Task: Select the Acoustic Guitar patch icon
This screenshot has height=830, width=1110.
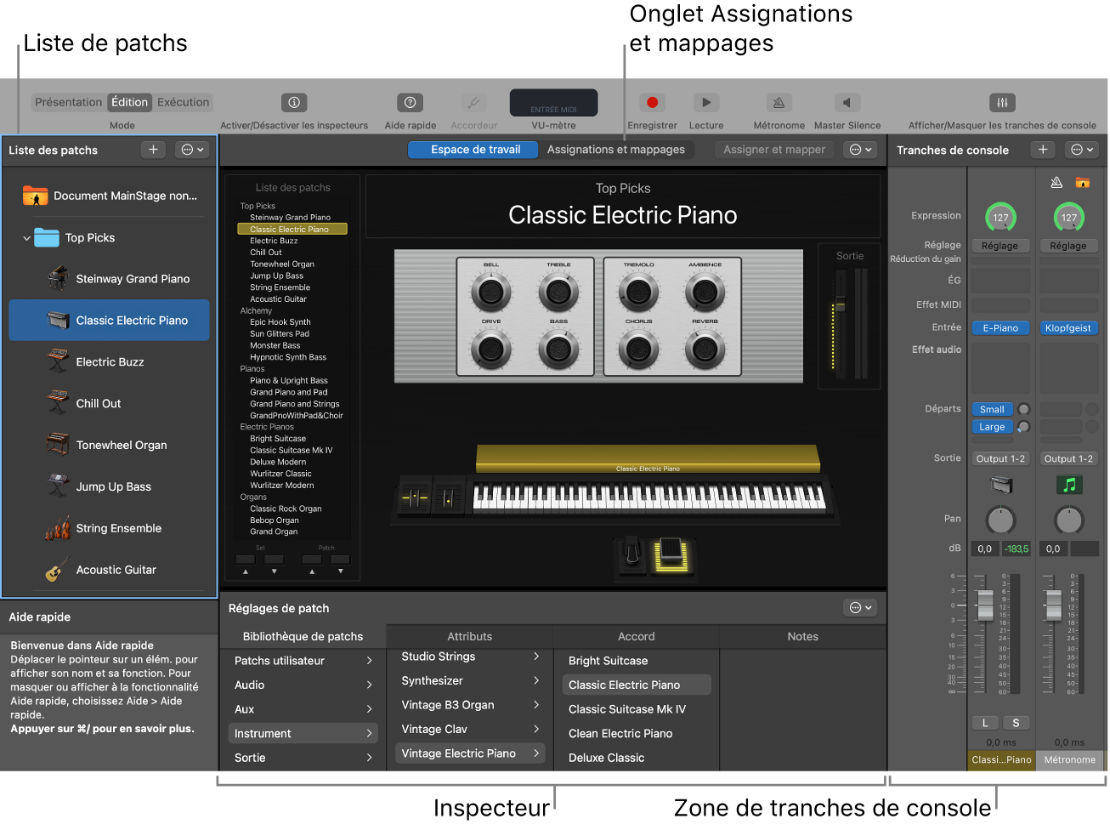Action: [x=58, y=570]
